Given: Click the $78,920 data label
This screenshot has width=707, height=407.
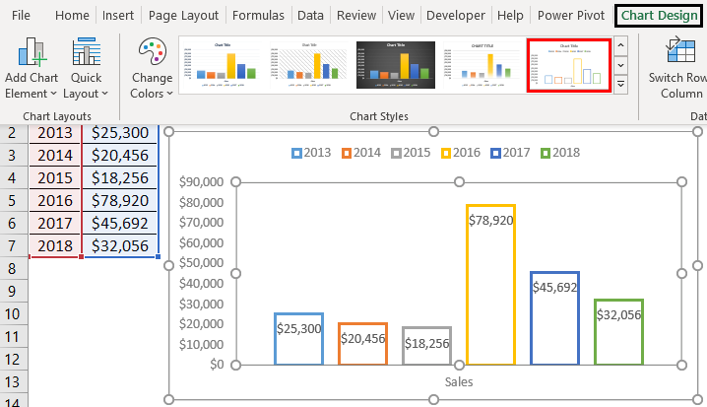Looking at the screenshot, I should 491,220.
